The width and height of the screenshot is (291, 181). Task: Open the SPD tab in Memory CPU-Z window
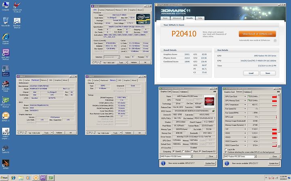click(120, 80)
